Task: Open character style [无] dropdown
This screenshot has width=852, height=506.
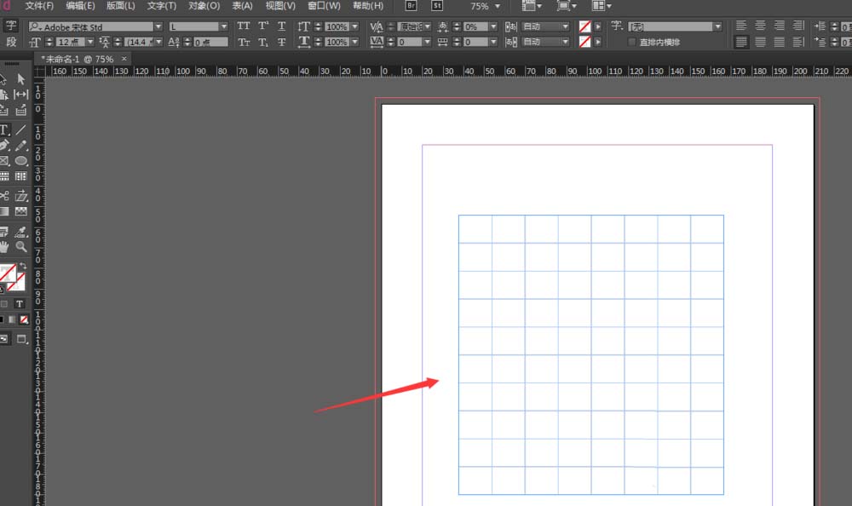Action: (717, 26)
